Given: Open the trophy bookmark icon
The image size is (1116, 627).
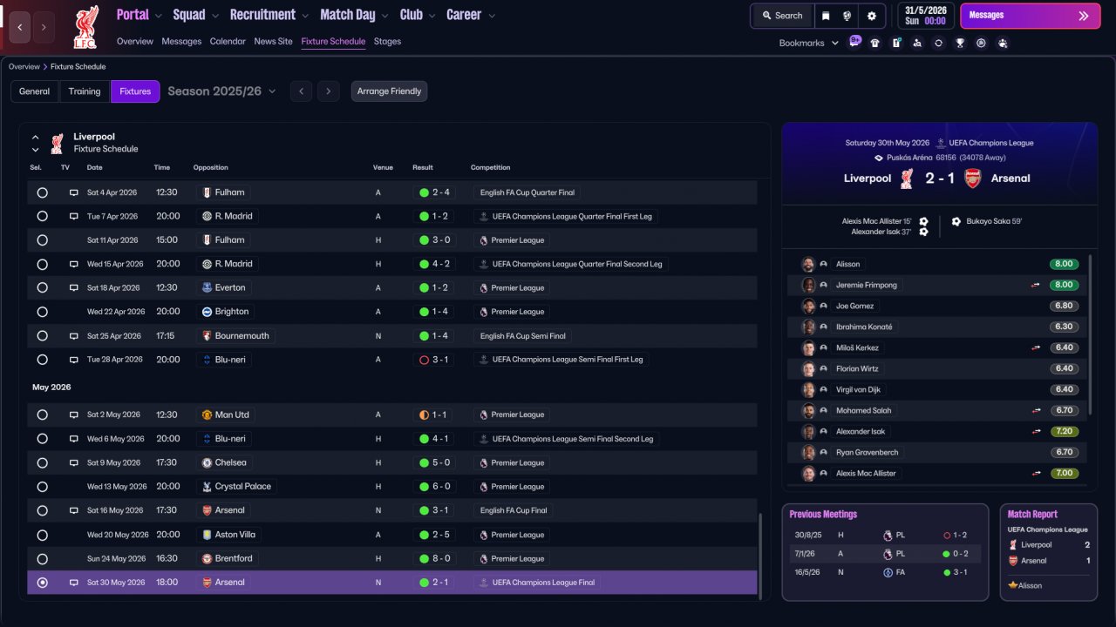Looking at the screenshot, I should [x=960, y=43].
